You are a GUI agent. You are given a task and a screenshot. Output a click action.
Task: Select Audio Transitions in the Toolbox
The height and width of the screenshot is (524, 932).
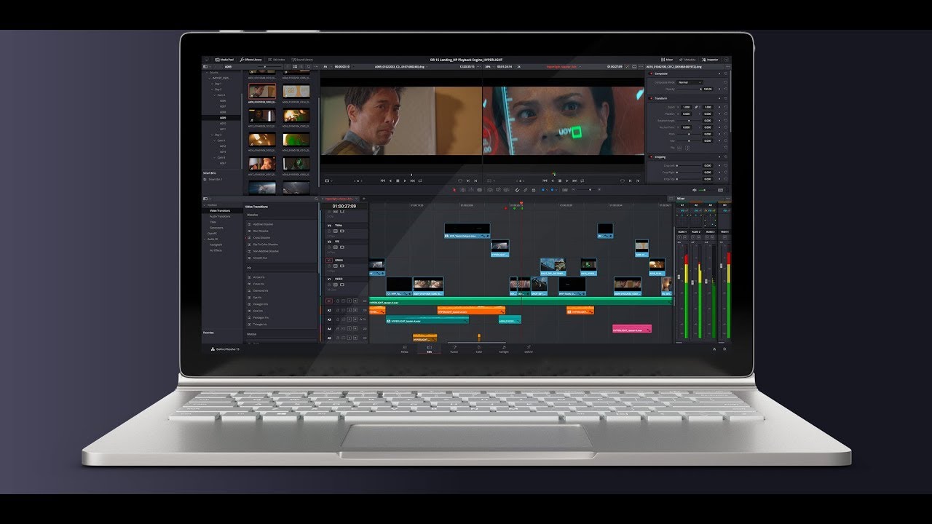(220, 216)
